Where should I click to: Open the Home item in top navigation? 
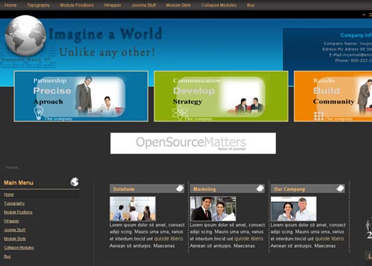11,5
